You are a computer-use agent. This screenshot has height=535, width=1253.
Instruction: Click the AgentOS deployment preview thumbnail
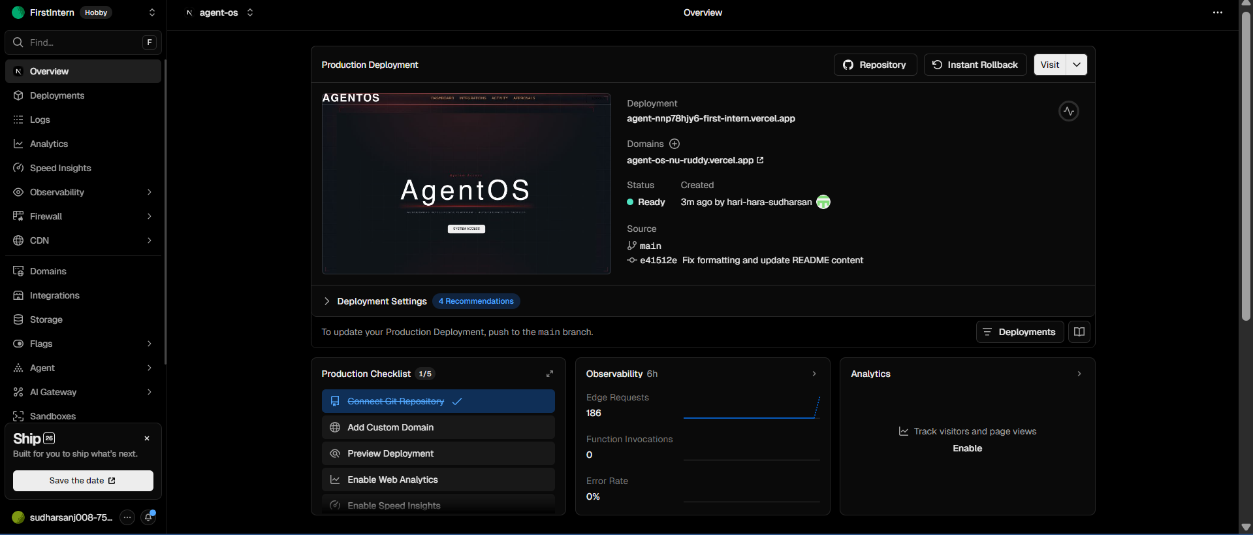pos(466,184)
